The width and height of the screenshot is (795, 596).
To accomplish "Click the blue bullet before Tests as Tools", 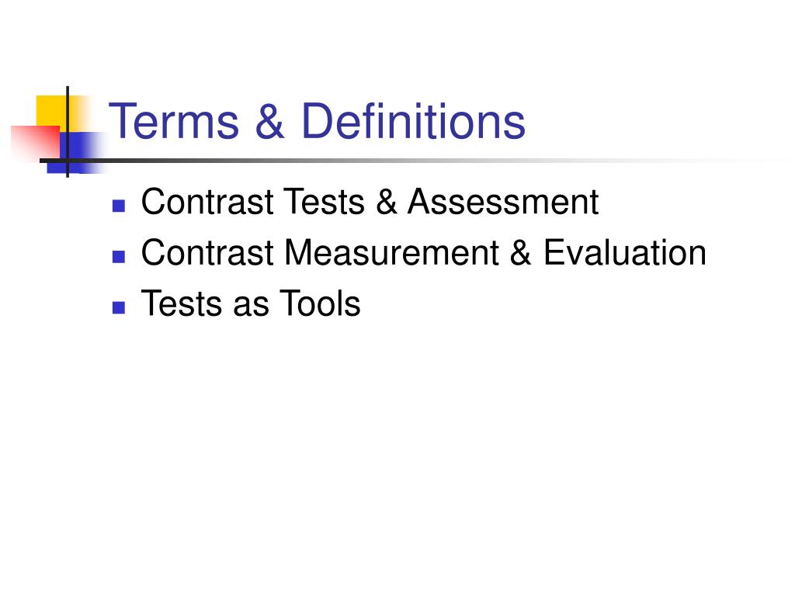I will 119,307.
